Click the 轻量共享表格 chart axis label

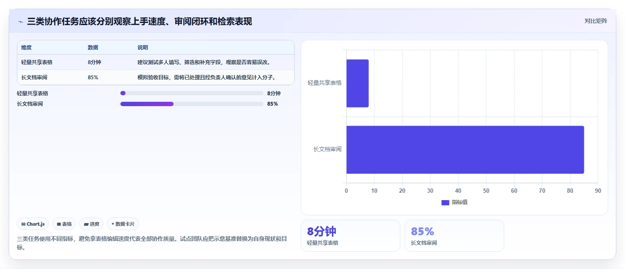tap(325, 83)
